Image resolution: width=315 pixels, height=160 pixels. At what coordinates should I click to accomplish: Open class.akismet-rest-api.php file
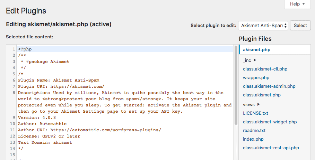click(271, 148)
